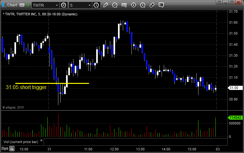Image resolution: width=244 pixels, height=153 pixels.
Task: Expand the interval dropdown arrow
Action: tap(90, 5)
